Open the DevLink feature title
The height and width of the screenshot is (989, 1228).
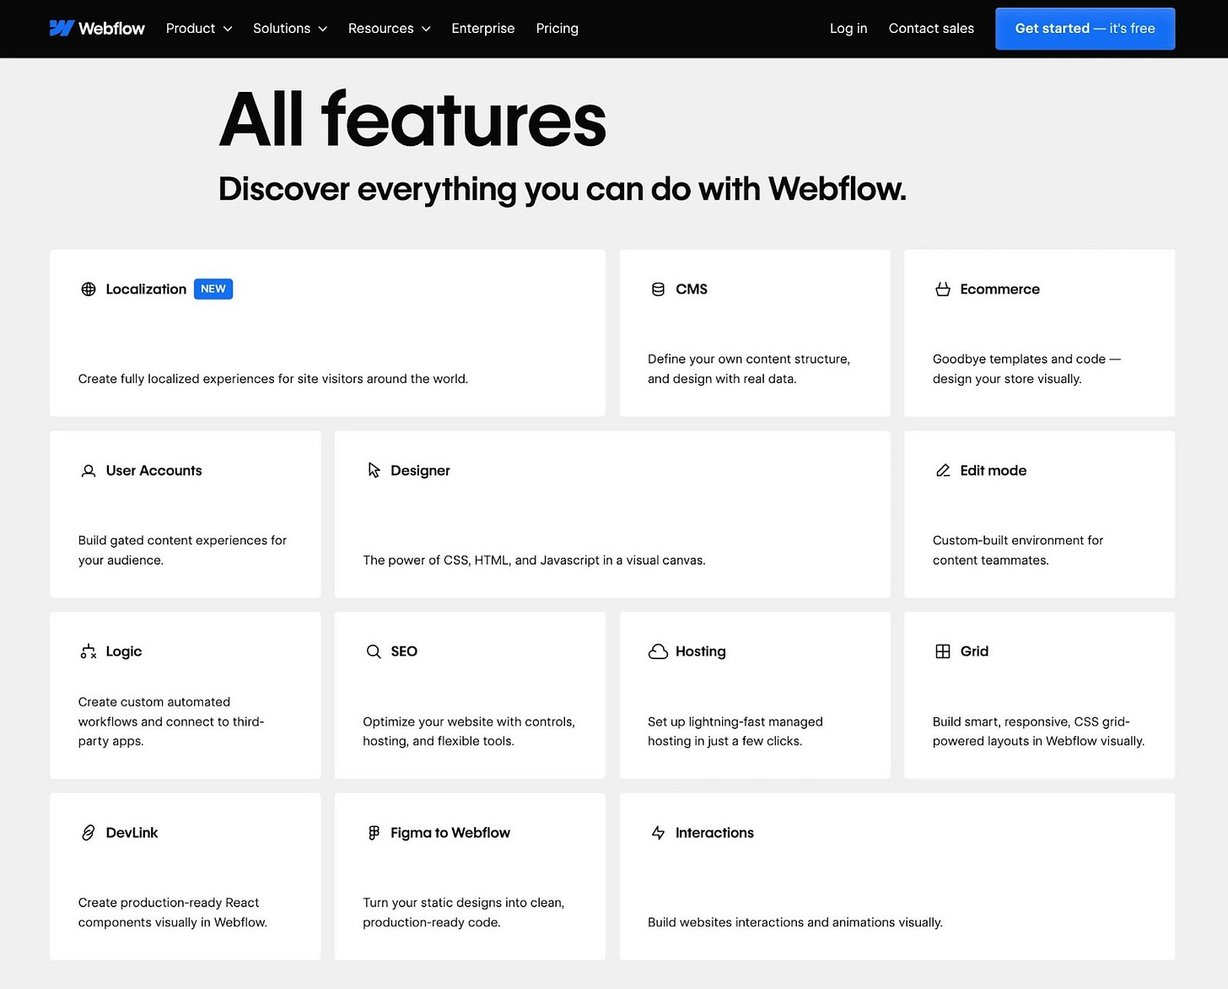pyautogui.click(x=132, y=833)
